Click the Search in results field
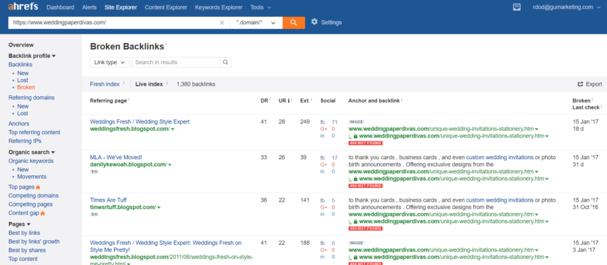This screenshot has width=607, height=265. click(x=176, y=62)
